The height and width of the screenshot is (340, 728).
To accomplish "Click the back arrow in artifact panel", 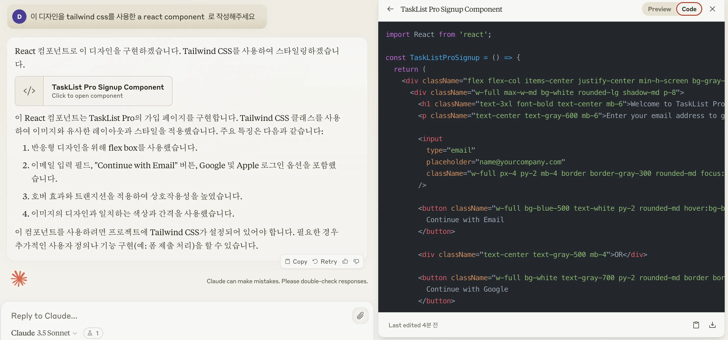I will click(390, 9).
